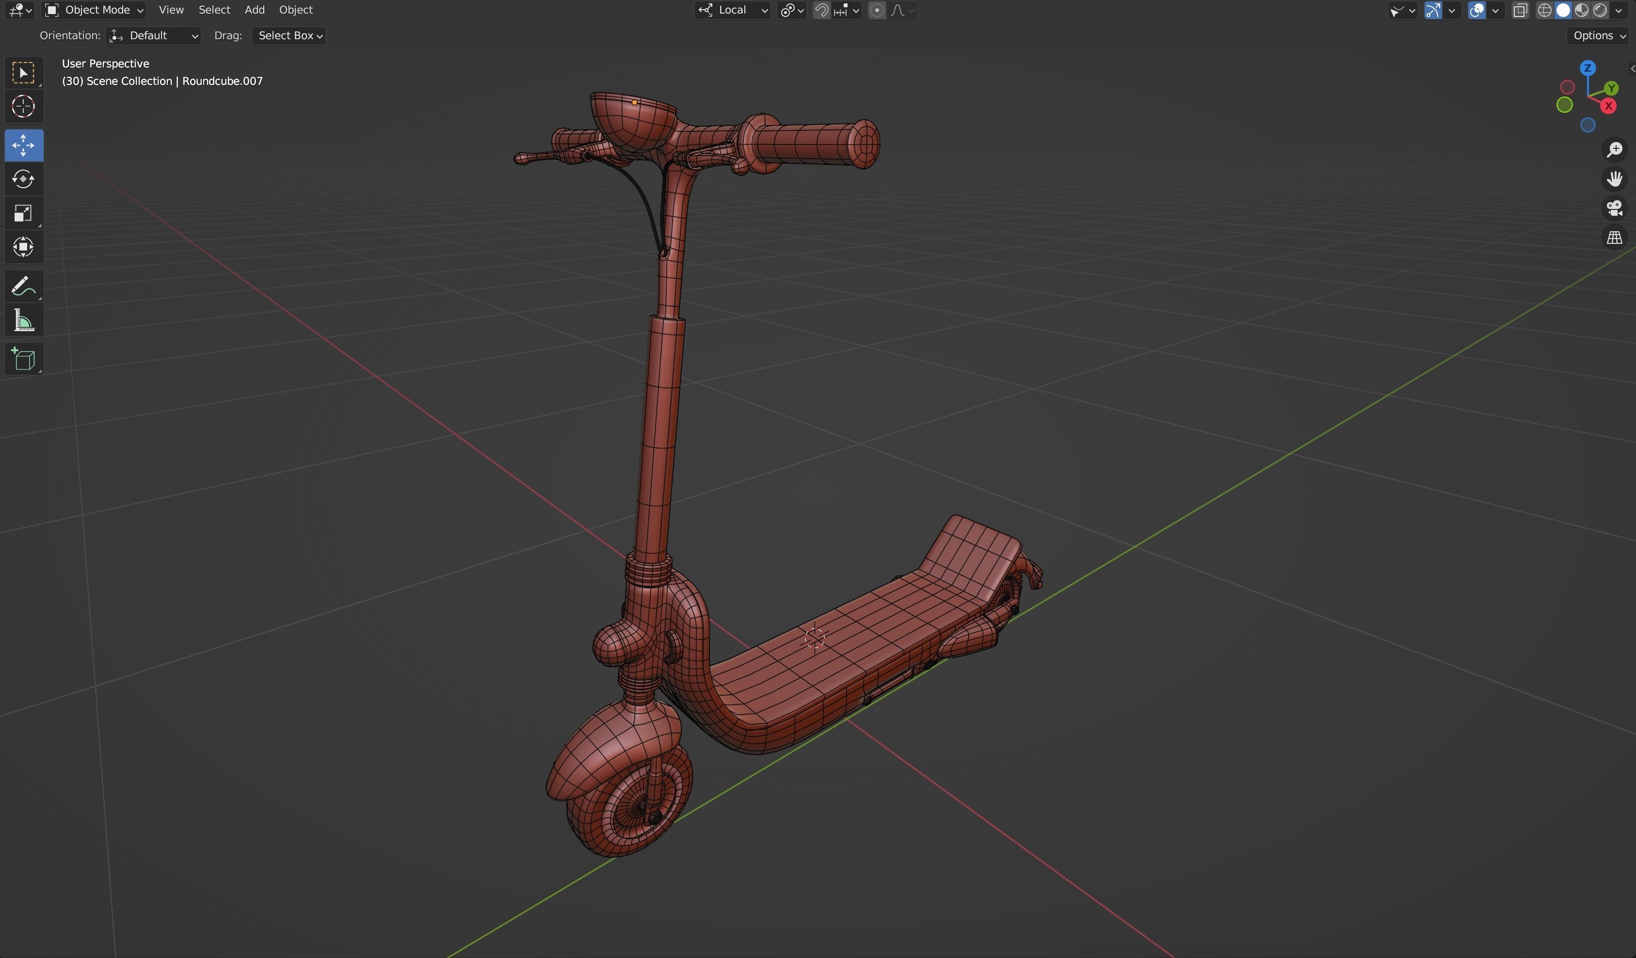Click the proportional falloff curve icon
Screen dimensions: 1636x958
pos(903,10)
